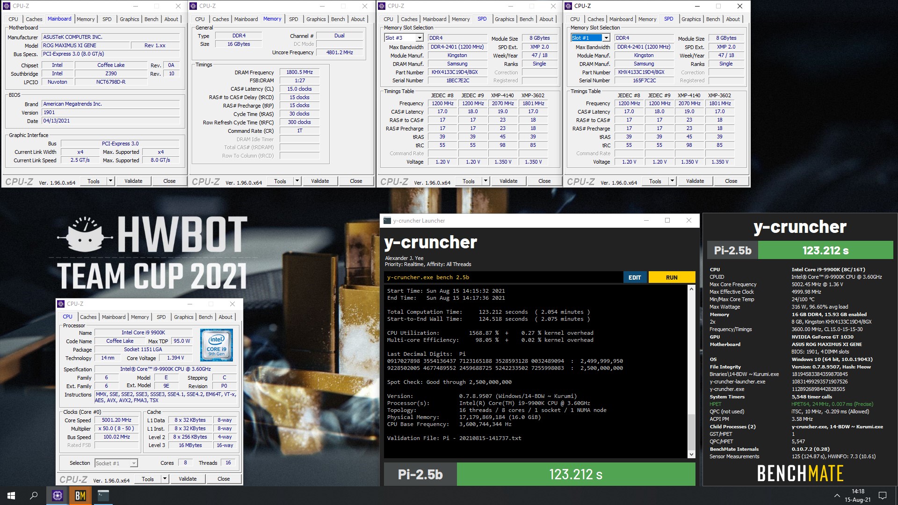Screen dimensions: 898x505
Task: Click the Intel Core i9 9900K name field
Action: coord(143,332)
